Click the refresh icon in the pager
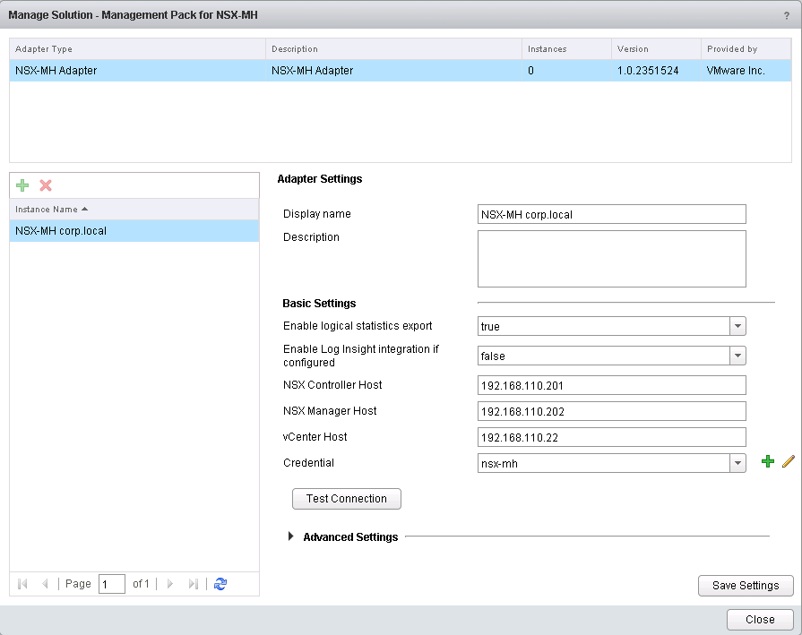 coord(220,584)
